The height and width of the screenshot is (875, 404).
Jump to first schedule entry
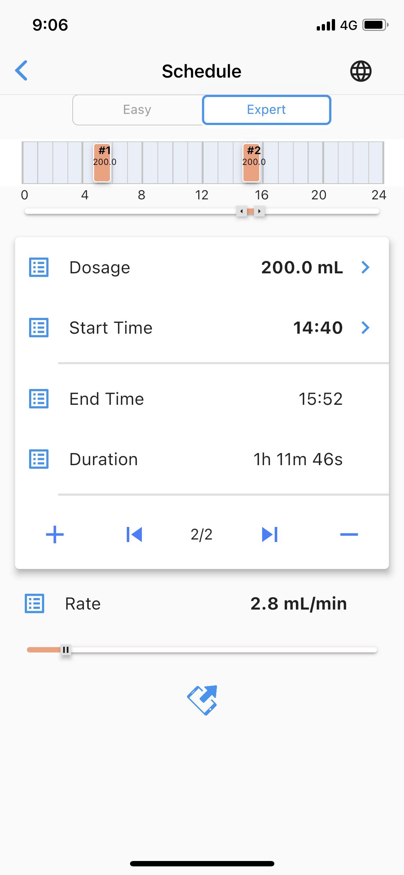tap(134, 534)
